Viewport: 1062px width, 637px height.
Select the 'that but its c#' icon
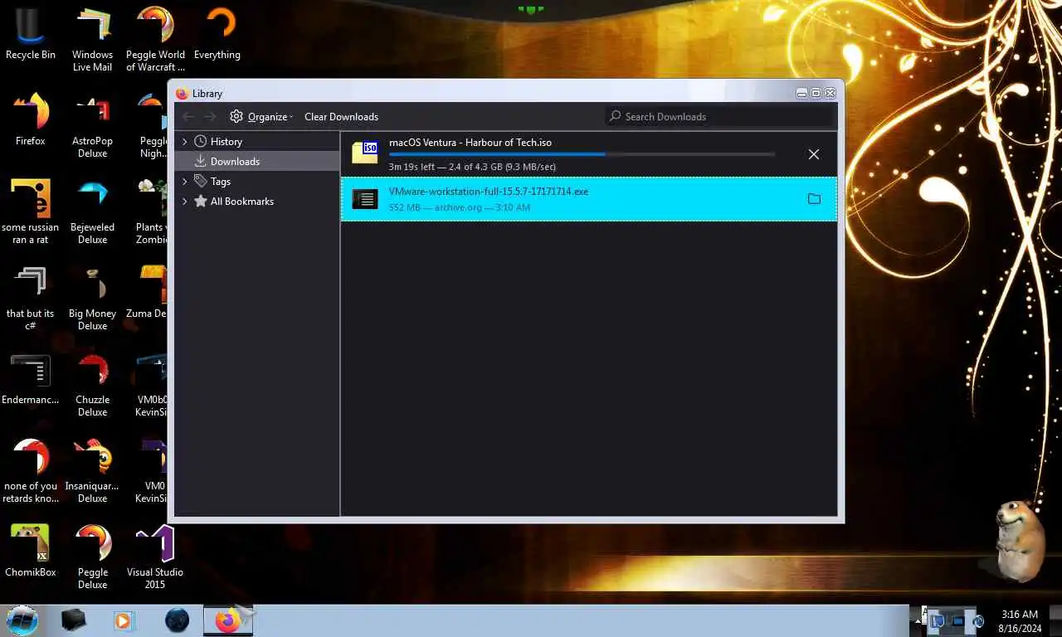coord(31,299)
